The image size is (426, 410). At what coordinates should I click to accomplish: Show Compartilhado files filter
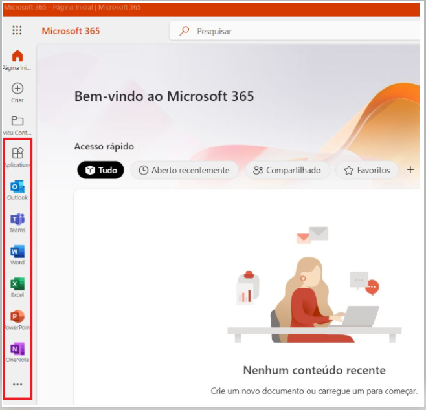pos(287,170)
